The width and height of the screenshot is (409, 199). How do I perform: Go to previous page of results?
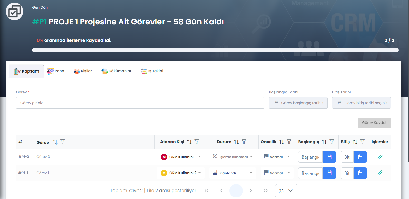(x=221, y=191)
